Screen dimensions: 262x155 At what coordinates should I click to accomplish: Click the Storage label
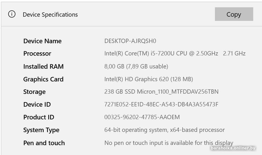tap(34, 92)
